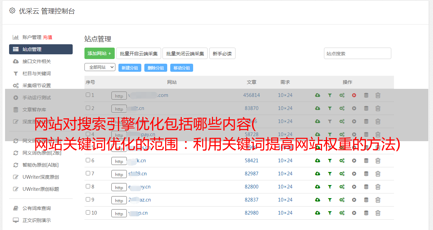
Task: Open 智能伪原创[AI版] in the sidebar
Action: [41, 165]
